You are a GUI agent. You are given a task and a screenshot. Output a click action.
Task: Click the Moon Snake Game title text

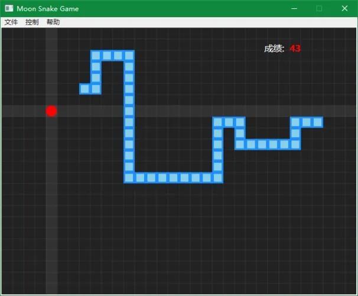point(47,8)
